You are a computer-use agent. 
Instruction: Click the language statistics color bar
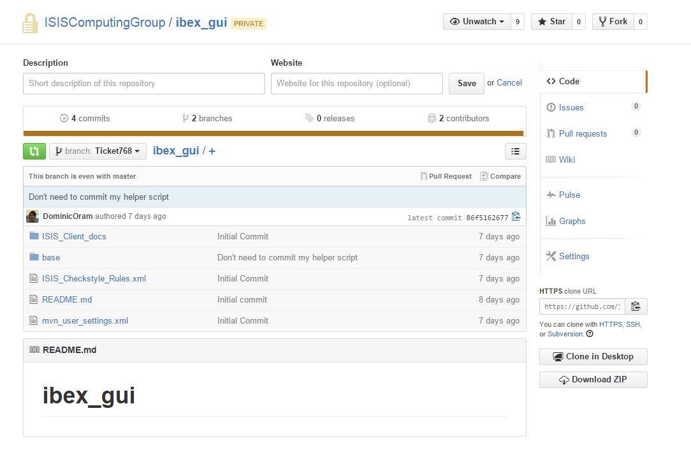(273, 133)
